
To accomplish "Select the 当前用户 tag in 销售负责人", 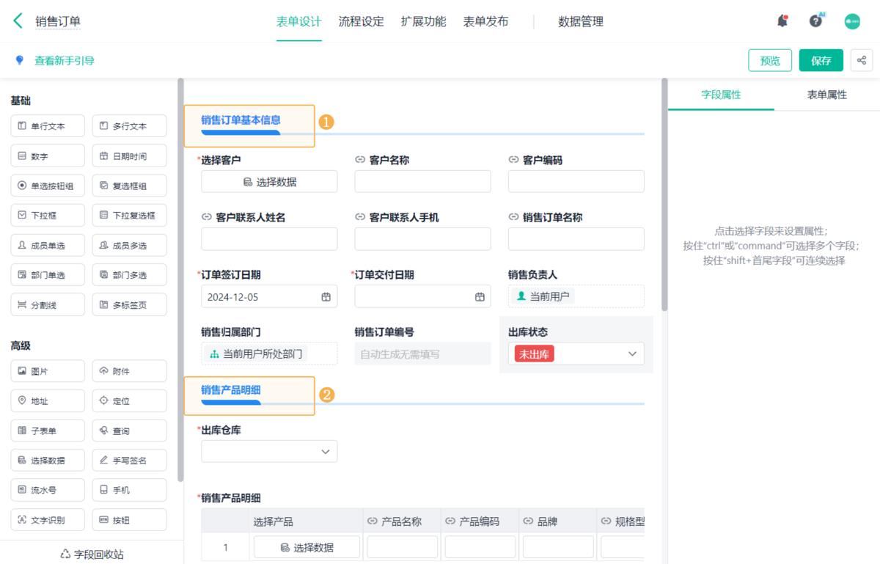I will point(543,296).
